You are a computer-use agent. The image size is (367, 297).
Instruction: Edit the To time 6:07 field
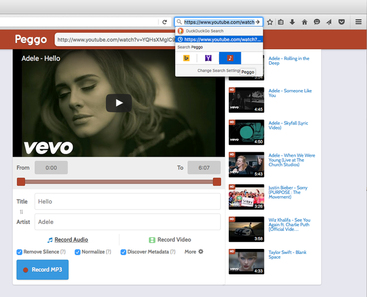[204, 167]
